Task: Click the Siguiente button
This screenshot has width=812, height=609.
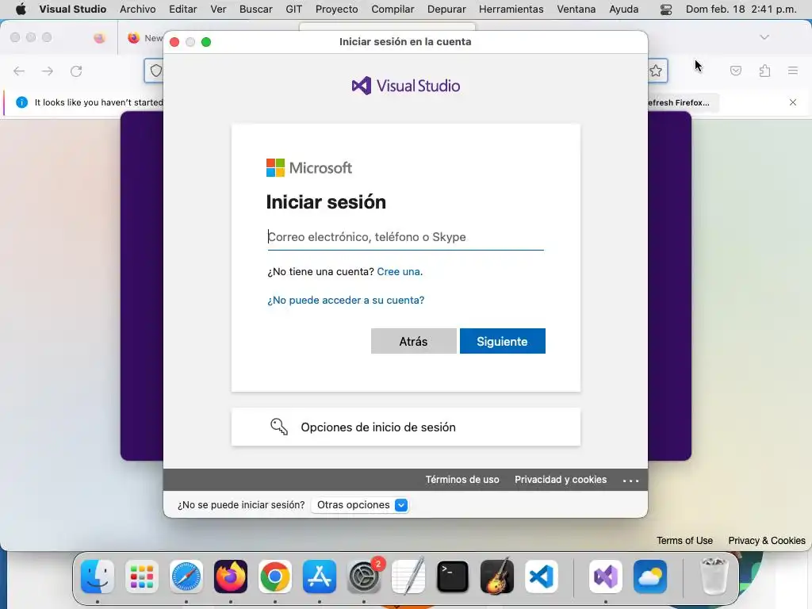Action: pyautogui.click(x=502, y=341)
